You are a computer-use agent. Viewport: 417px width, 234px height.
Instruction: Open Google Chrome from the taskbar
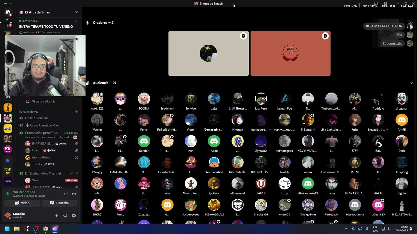[45, 229]
